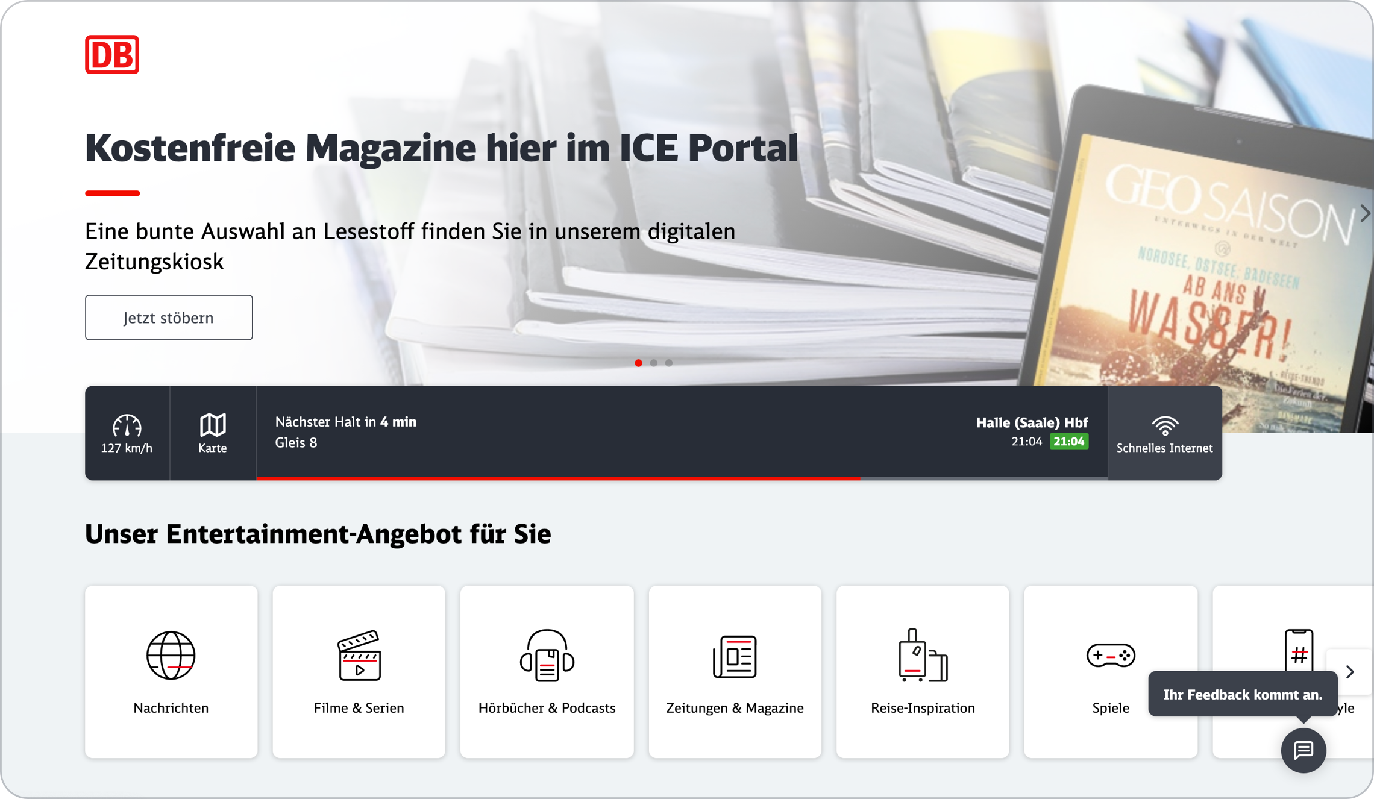
Task: Click the Jetzt stöbern button
Action: point(169,318)
